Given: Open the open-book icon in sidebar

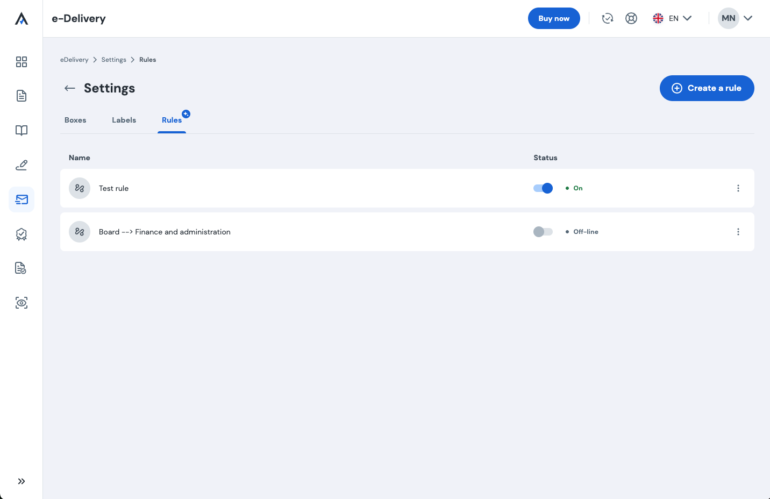Looking at the screenshot, I should tap(22, 131).
